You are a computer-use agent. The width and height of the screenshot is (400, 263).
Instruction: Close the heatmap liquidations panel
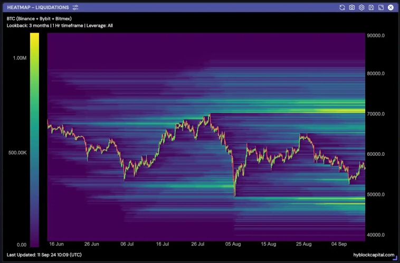[391, 7]
